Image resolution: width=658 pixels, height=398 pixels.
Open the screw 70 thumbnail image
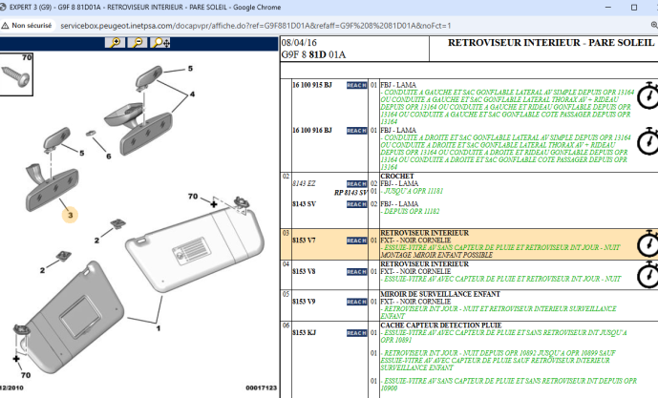click(18, 70)
